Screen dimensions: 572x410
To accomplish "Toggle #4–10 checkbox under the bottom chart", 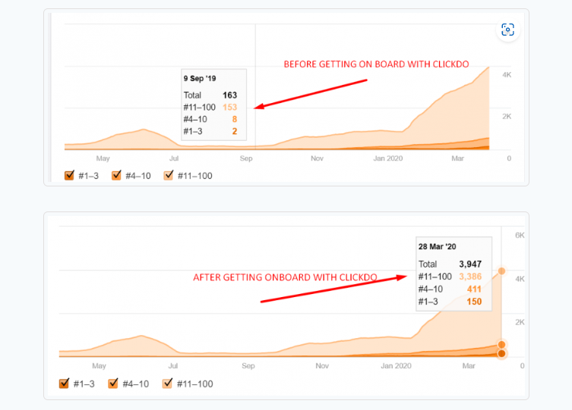I will [x=114, y=383].
